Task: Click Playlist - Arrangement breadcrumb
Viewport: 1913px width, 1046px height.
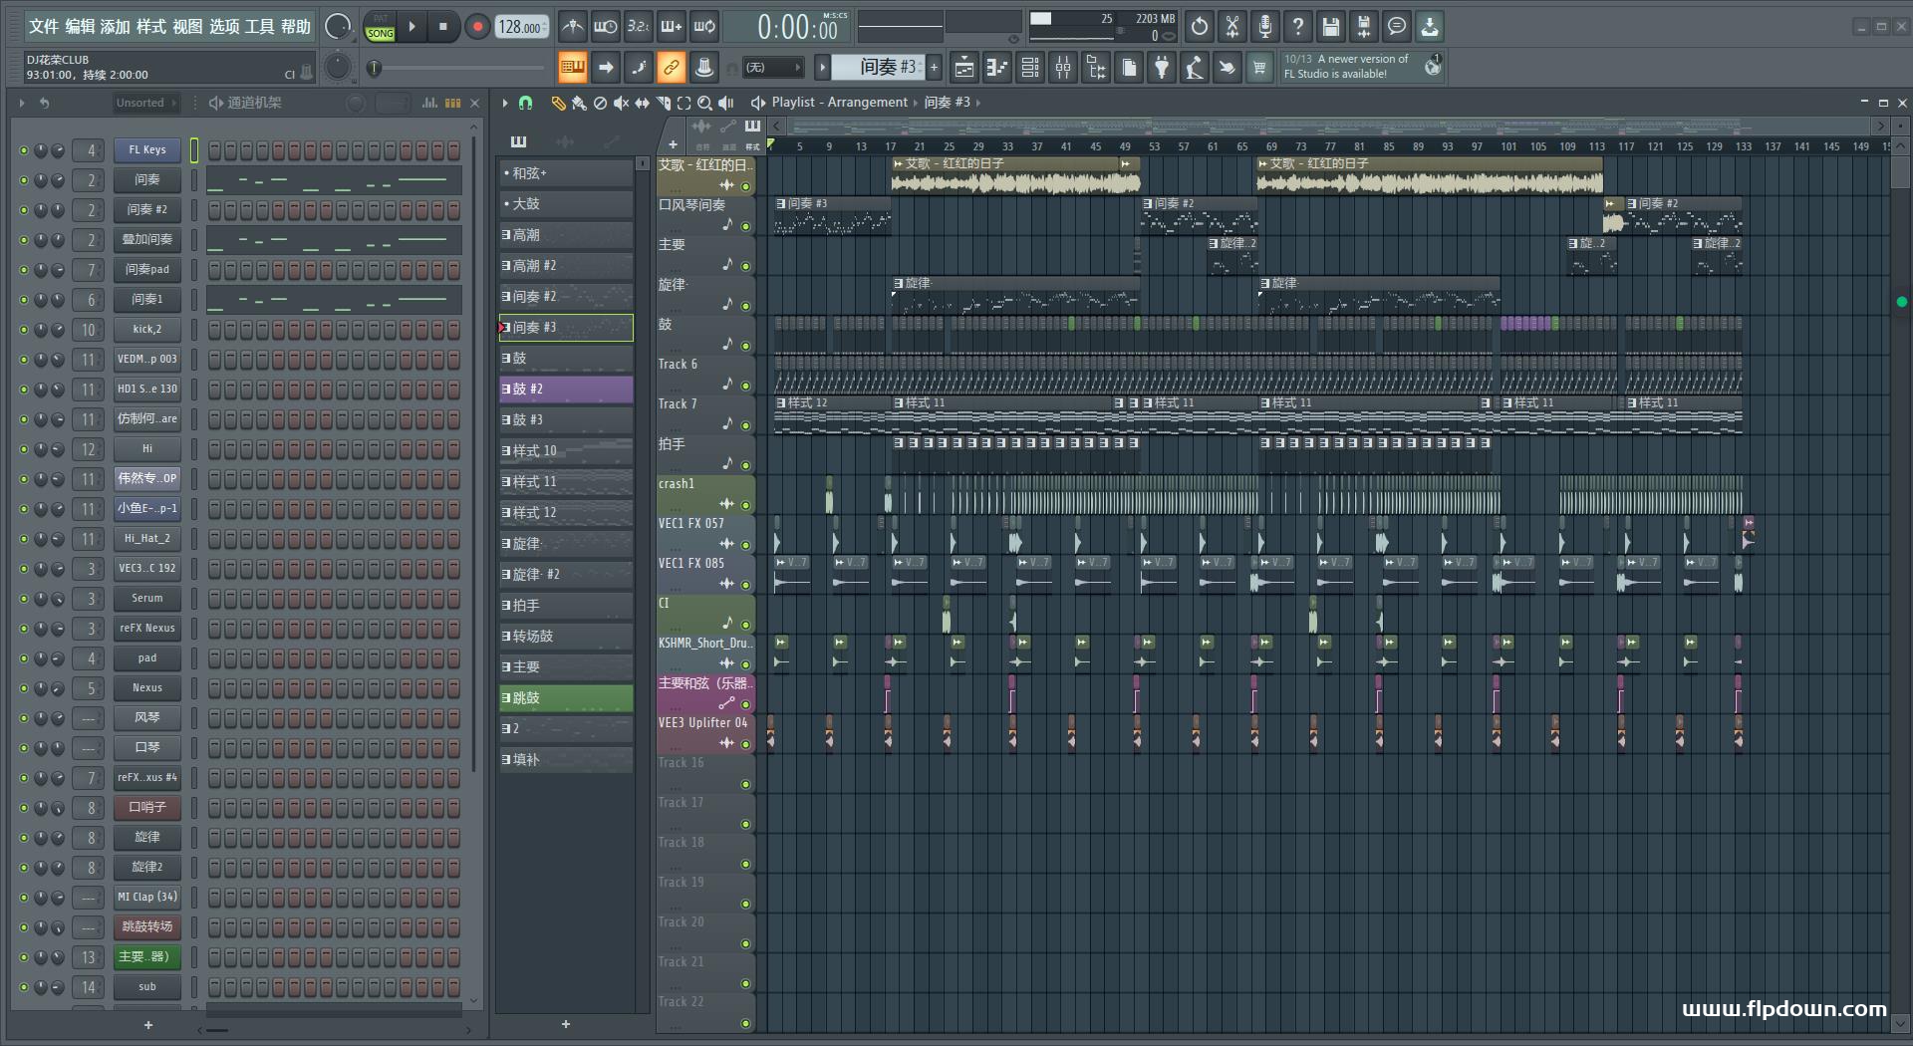Action: click(x=840, y=102)
